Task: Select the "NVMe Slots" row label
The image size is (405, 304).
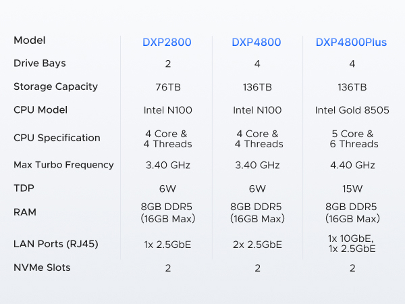Action: pos(42,268)
